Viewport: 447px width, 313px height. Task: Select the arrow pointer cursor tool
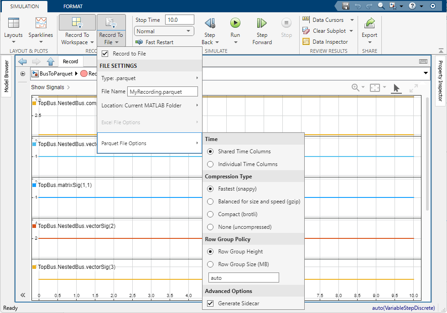396,88
